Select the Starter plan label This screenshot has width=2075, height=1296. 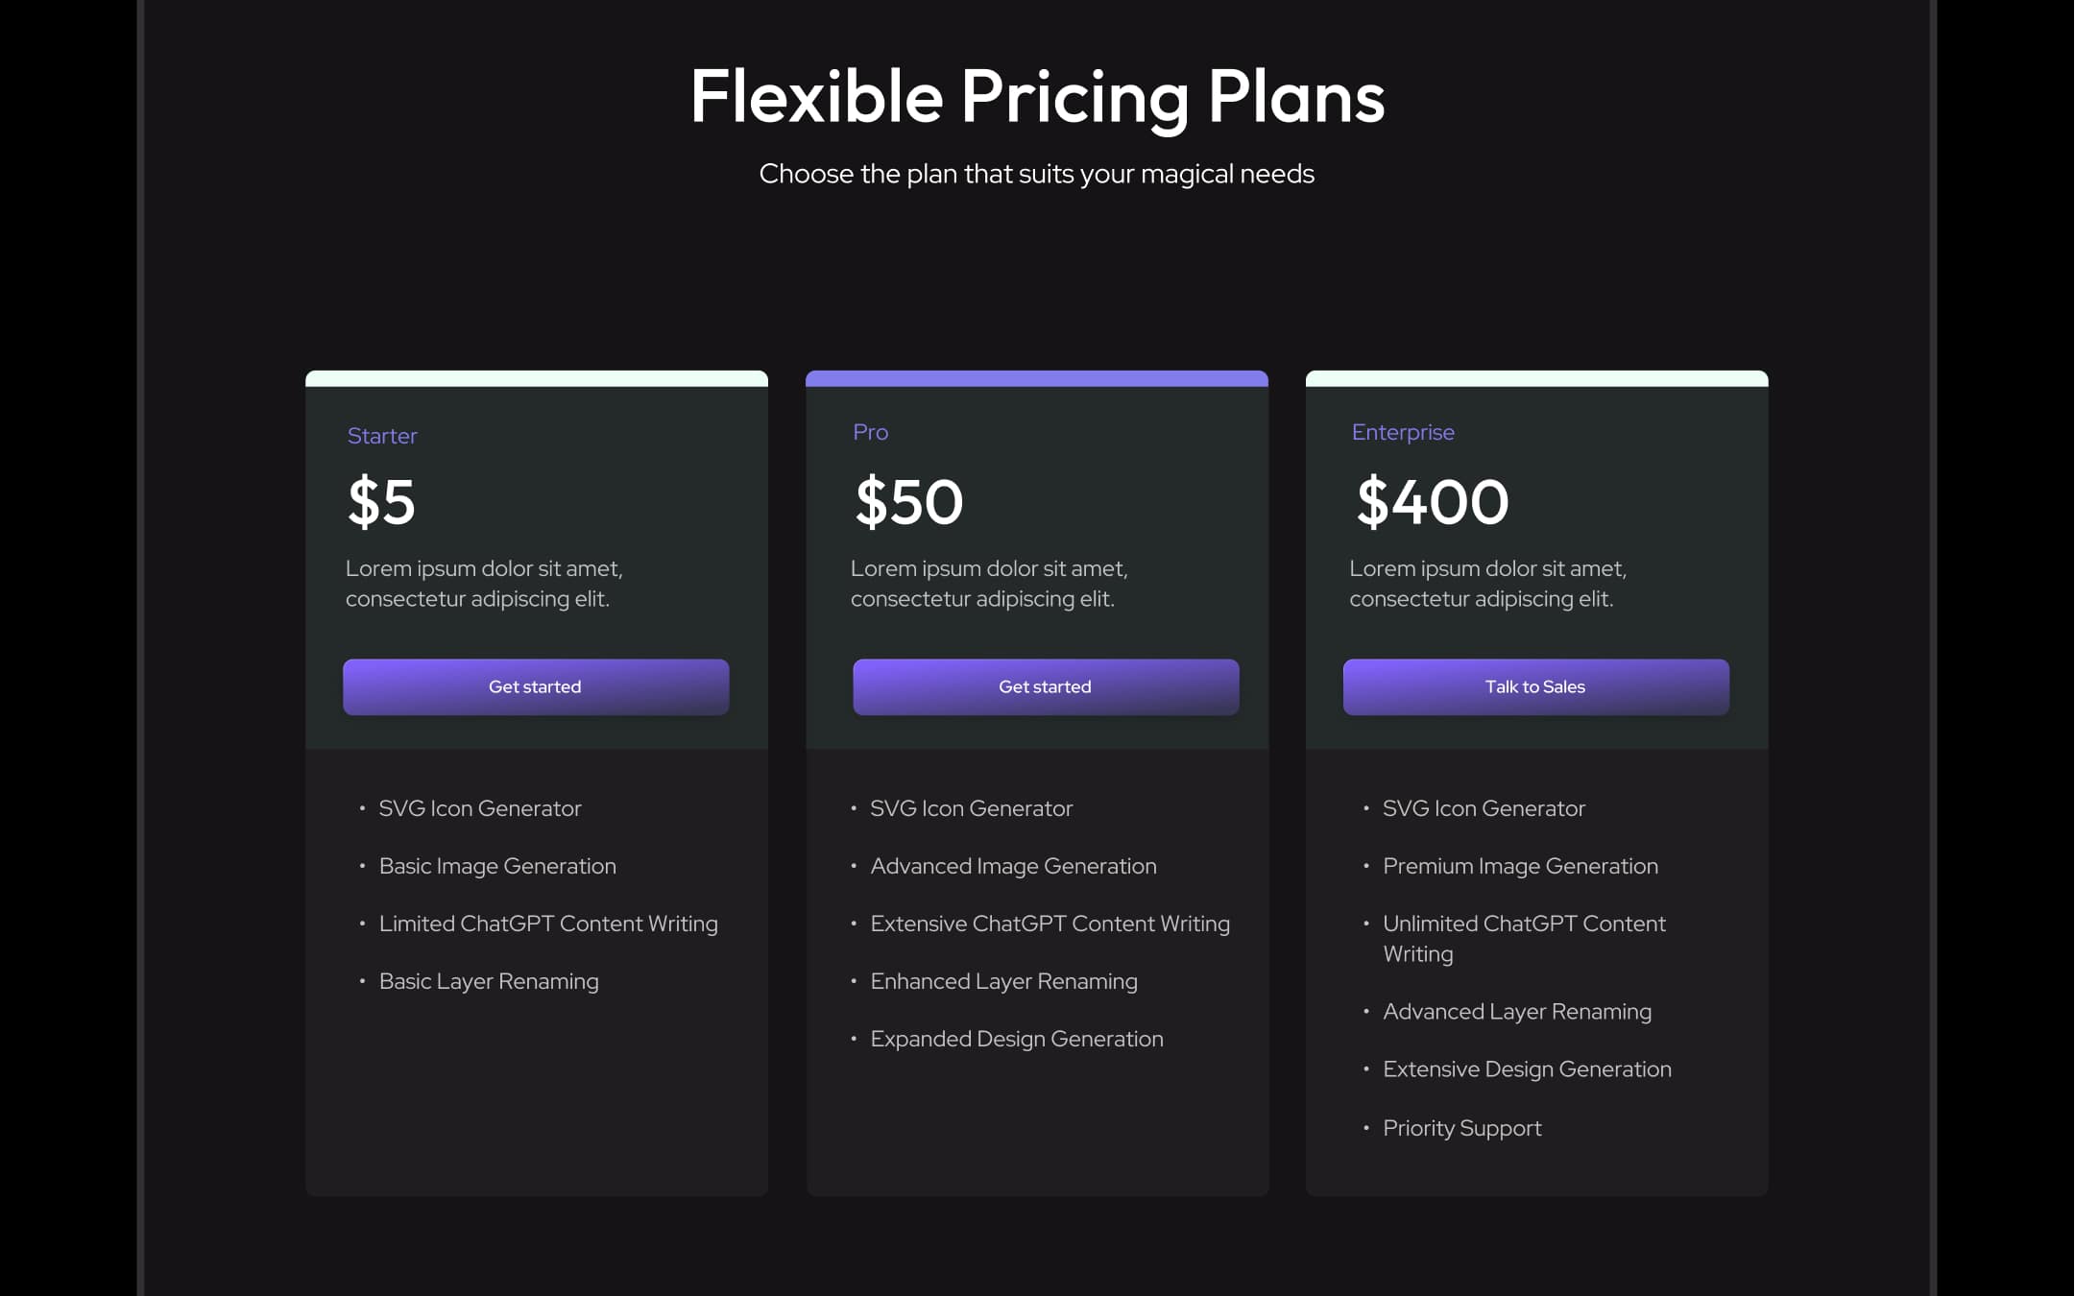pyautogui.click(x=381, y=435)
